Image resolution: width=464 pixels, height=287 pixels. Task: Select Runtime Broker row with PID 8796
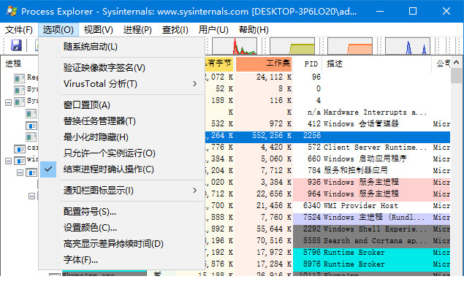[327, 253]
